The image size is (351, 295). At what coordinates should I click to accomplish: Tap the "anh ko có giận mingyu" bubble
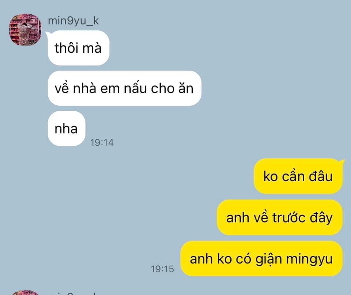point(261,258)
